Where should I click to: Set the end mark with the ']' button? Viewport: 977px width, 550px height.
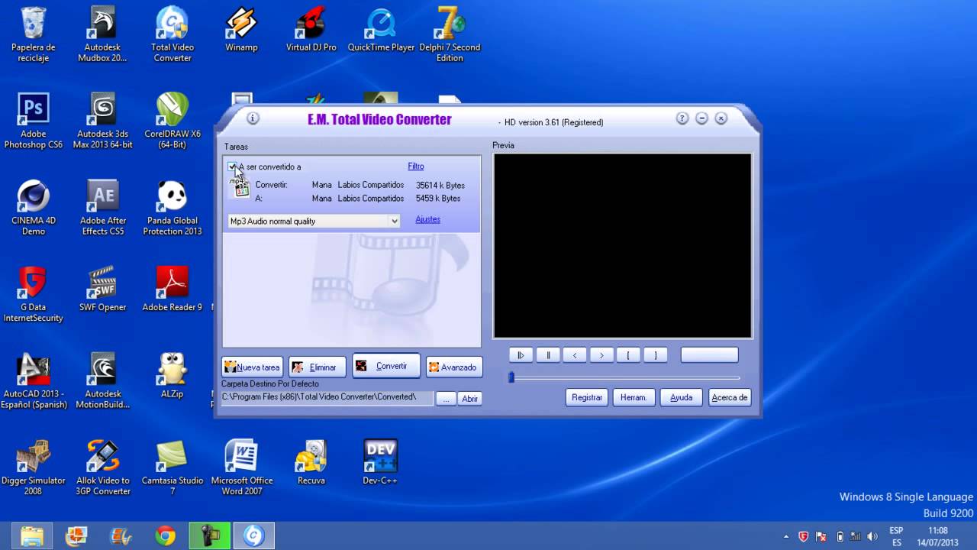tap(655, 355)
